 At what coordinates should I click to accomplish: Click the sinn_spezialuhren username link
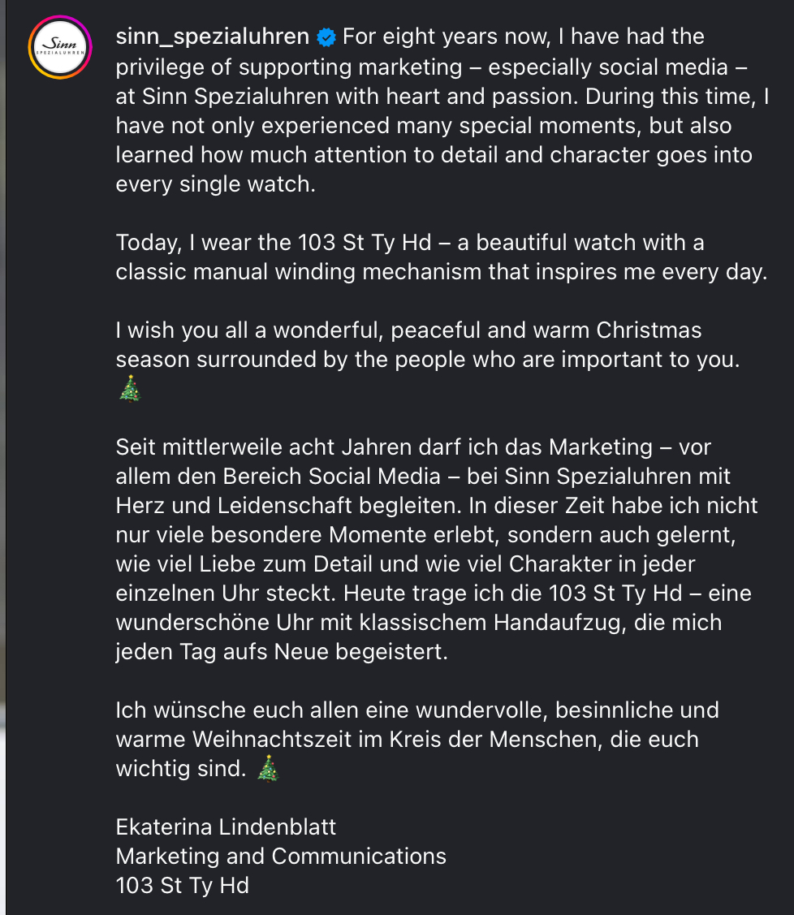(213, 37)
